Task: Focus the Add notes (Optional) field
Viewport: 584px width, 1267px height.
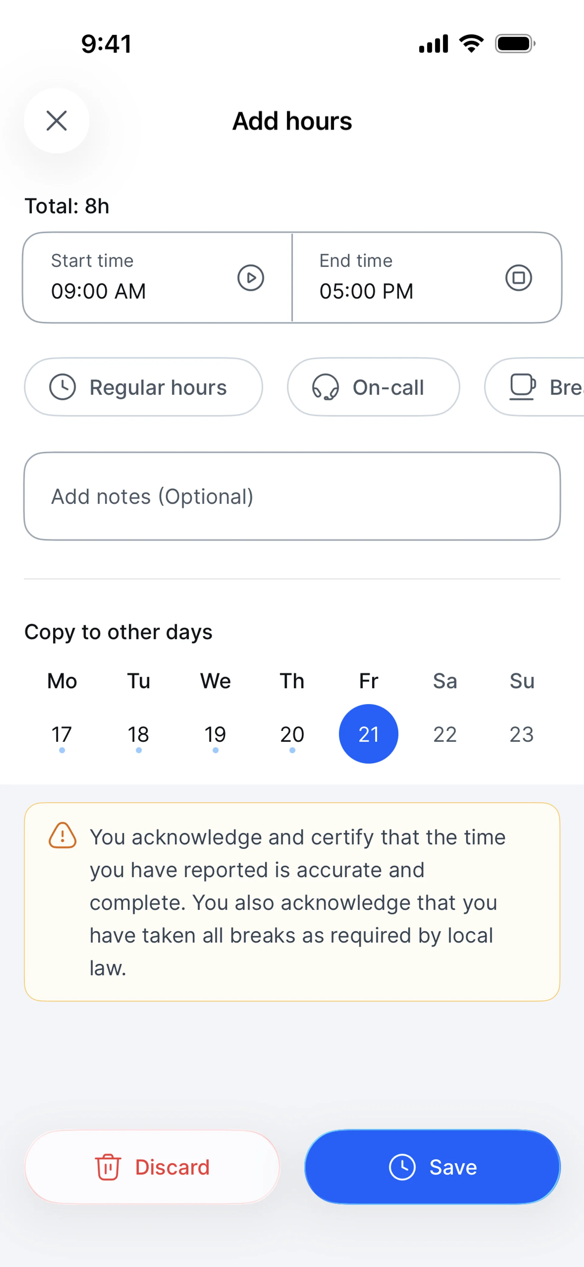Action: point(292,496)
